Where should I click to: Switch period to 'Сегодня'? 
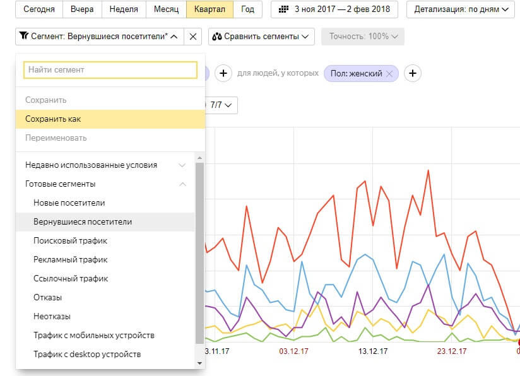(x=40, y=9)
